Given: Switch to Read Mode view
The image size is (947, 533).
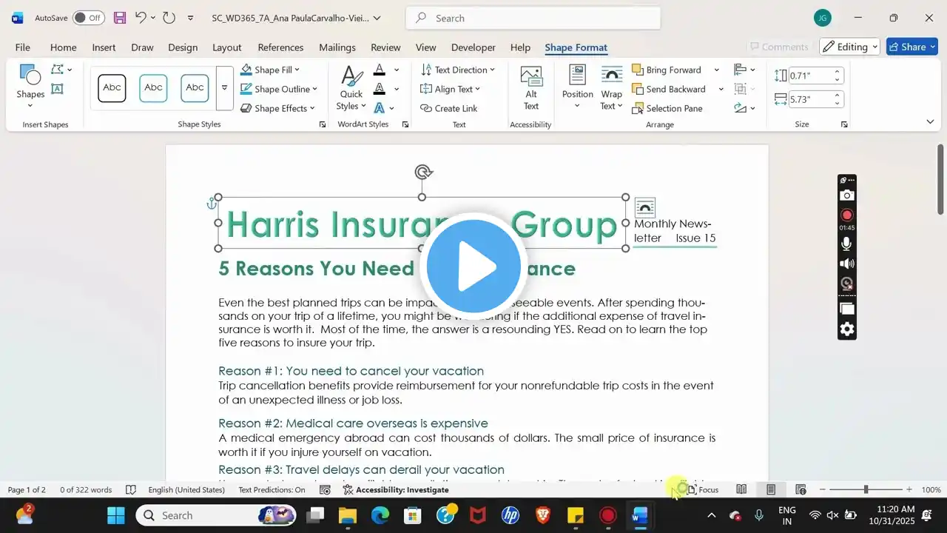Looking at the screenshot, I should (x=741, y=489).
